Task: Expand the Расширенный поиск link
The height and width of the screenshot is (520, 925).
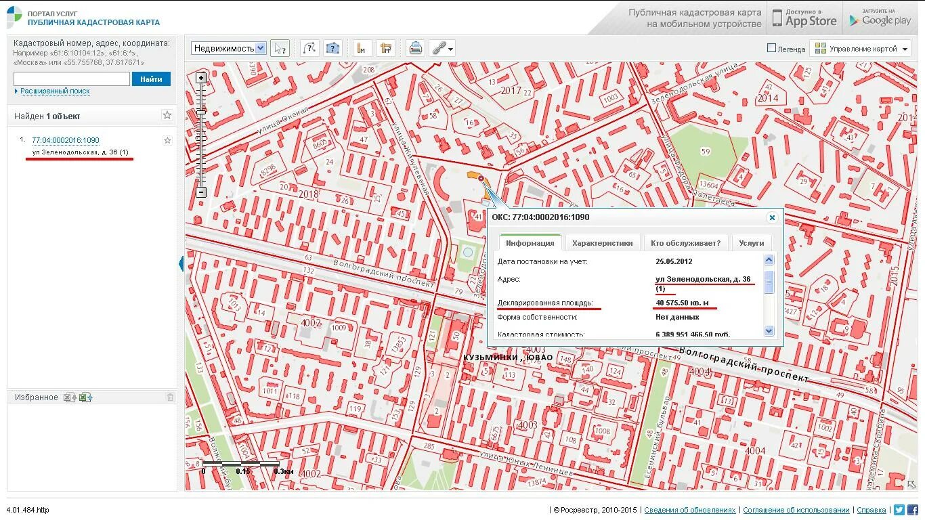Action: coord(54,91)
